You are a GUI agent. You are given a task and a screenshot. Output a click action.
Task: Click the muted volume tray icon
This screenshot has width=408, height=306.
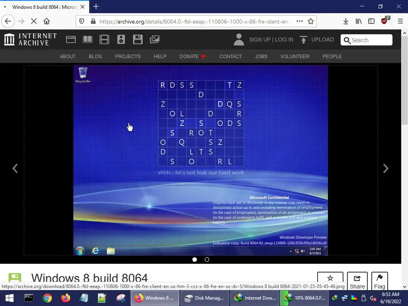tap(373, 298)
